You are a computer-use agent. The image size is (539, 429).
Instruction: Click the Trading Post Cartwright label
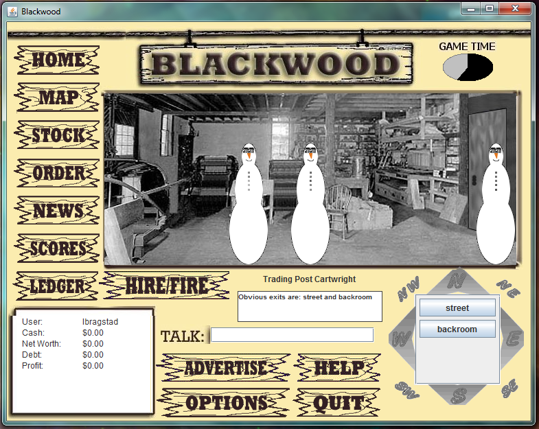pos(310,279)
